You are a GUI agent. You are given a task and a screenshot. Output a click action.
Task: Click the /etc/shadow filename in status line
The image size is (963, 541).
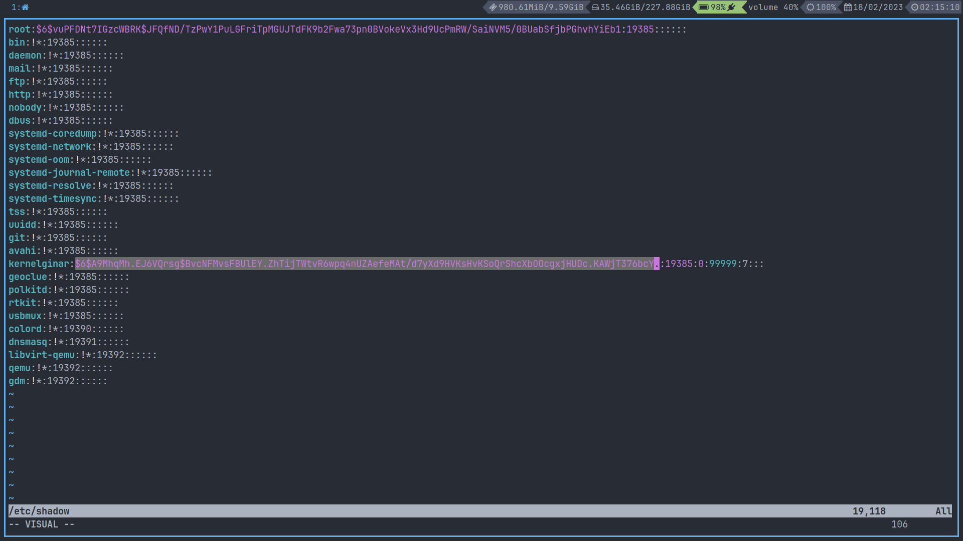tap(39, 511)
